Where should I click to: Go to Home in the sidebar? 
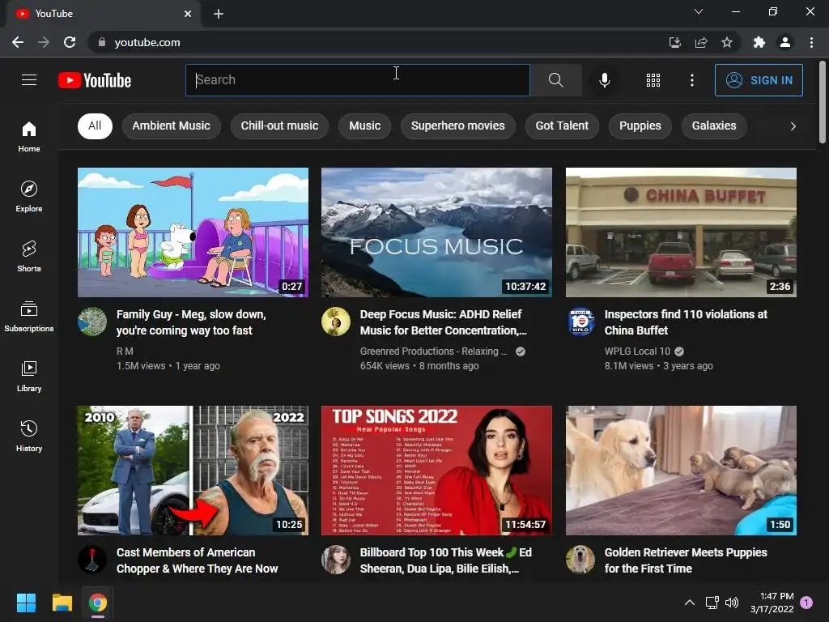pyautogui.click(x=29, y=136)
